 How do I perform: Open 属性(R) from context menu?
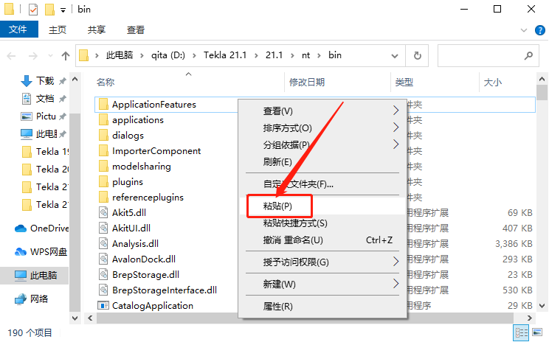pyautogui.click(x=322, y=307)
